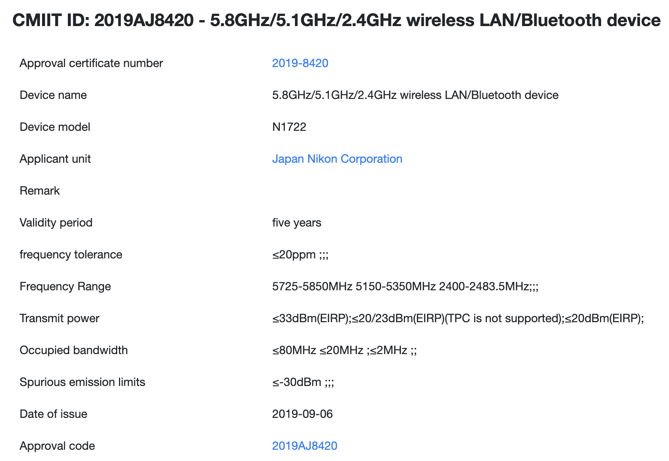Click the CMIIT ID page heading

[x=336, y=20]
